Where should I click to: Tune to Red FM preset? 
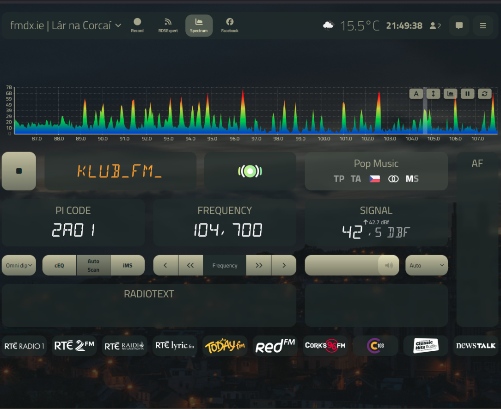275,346
